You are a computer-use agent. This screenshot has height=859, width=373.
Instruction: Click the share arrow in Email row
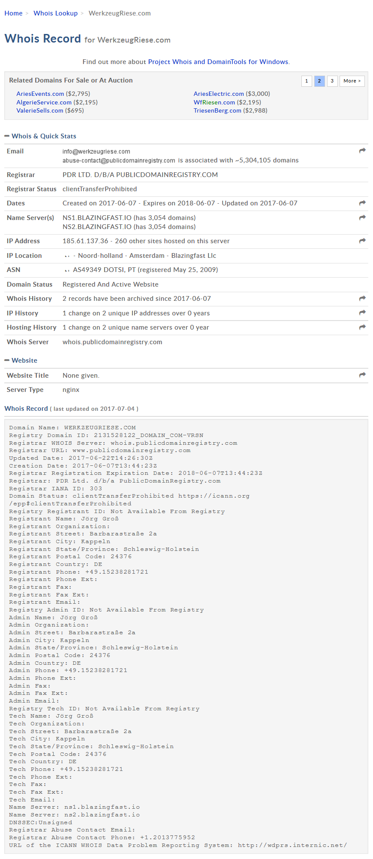coord(362,150)
